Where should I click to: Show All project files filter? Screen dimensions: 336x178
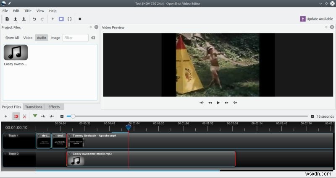12,38
